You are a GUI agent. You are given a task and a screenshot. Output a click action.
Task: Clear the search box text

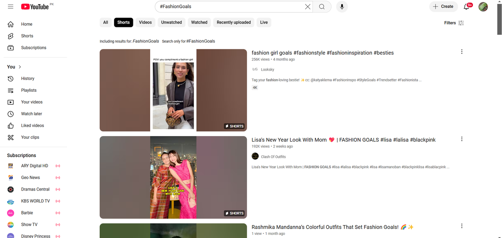pos(307,7)
